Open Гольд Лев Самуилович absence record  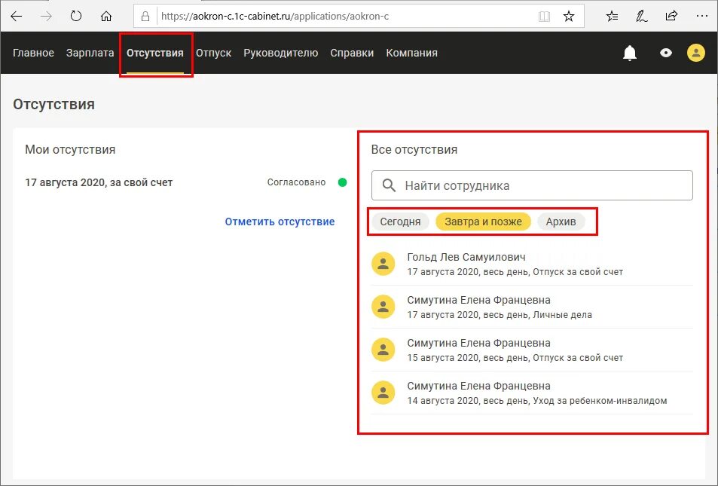click(x=532, y=264)
